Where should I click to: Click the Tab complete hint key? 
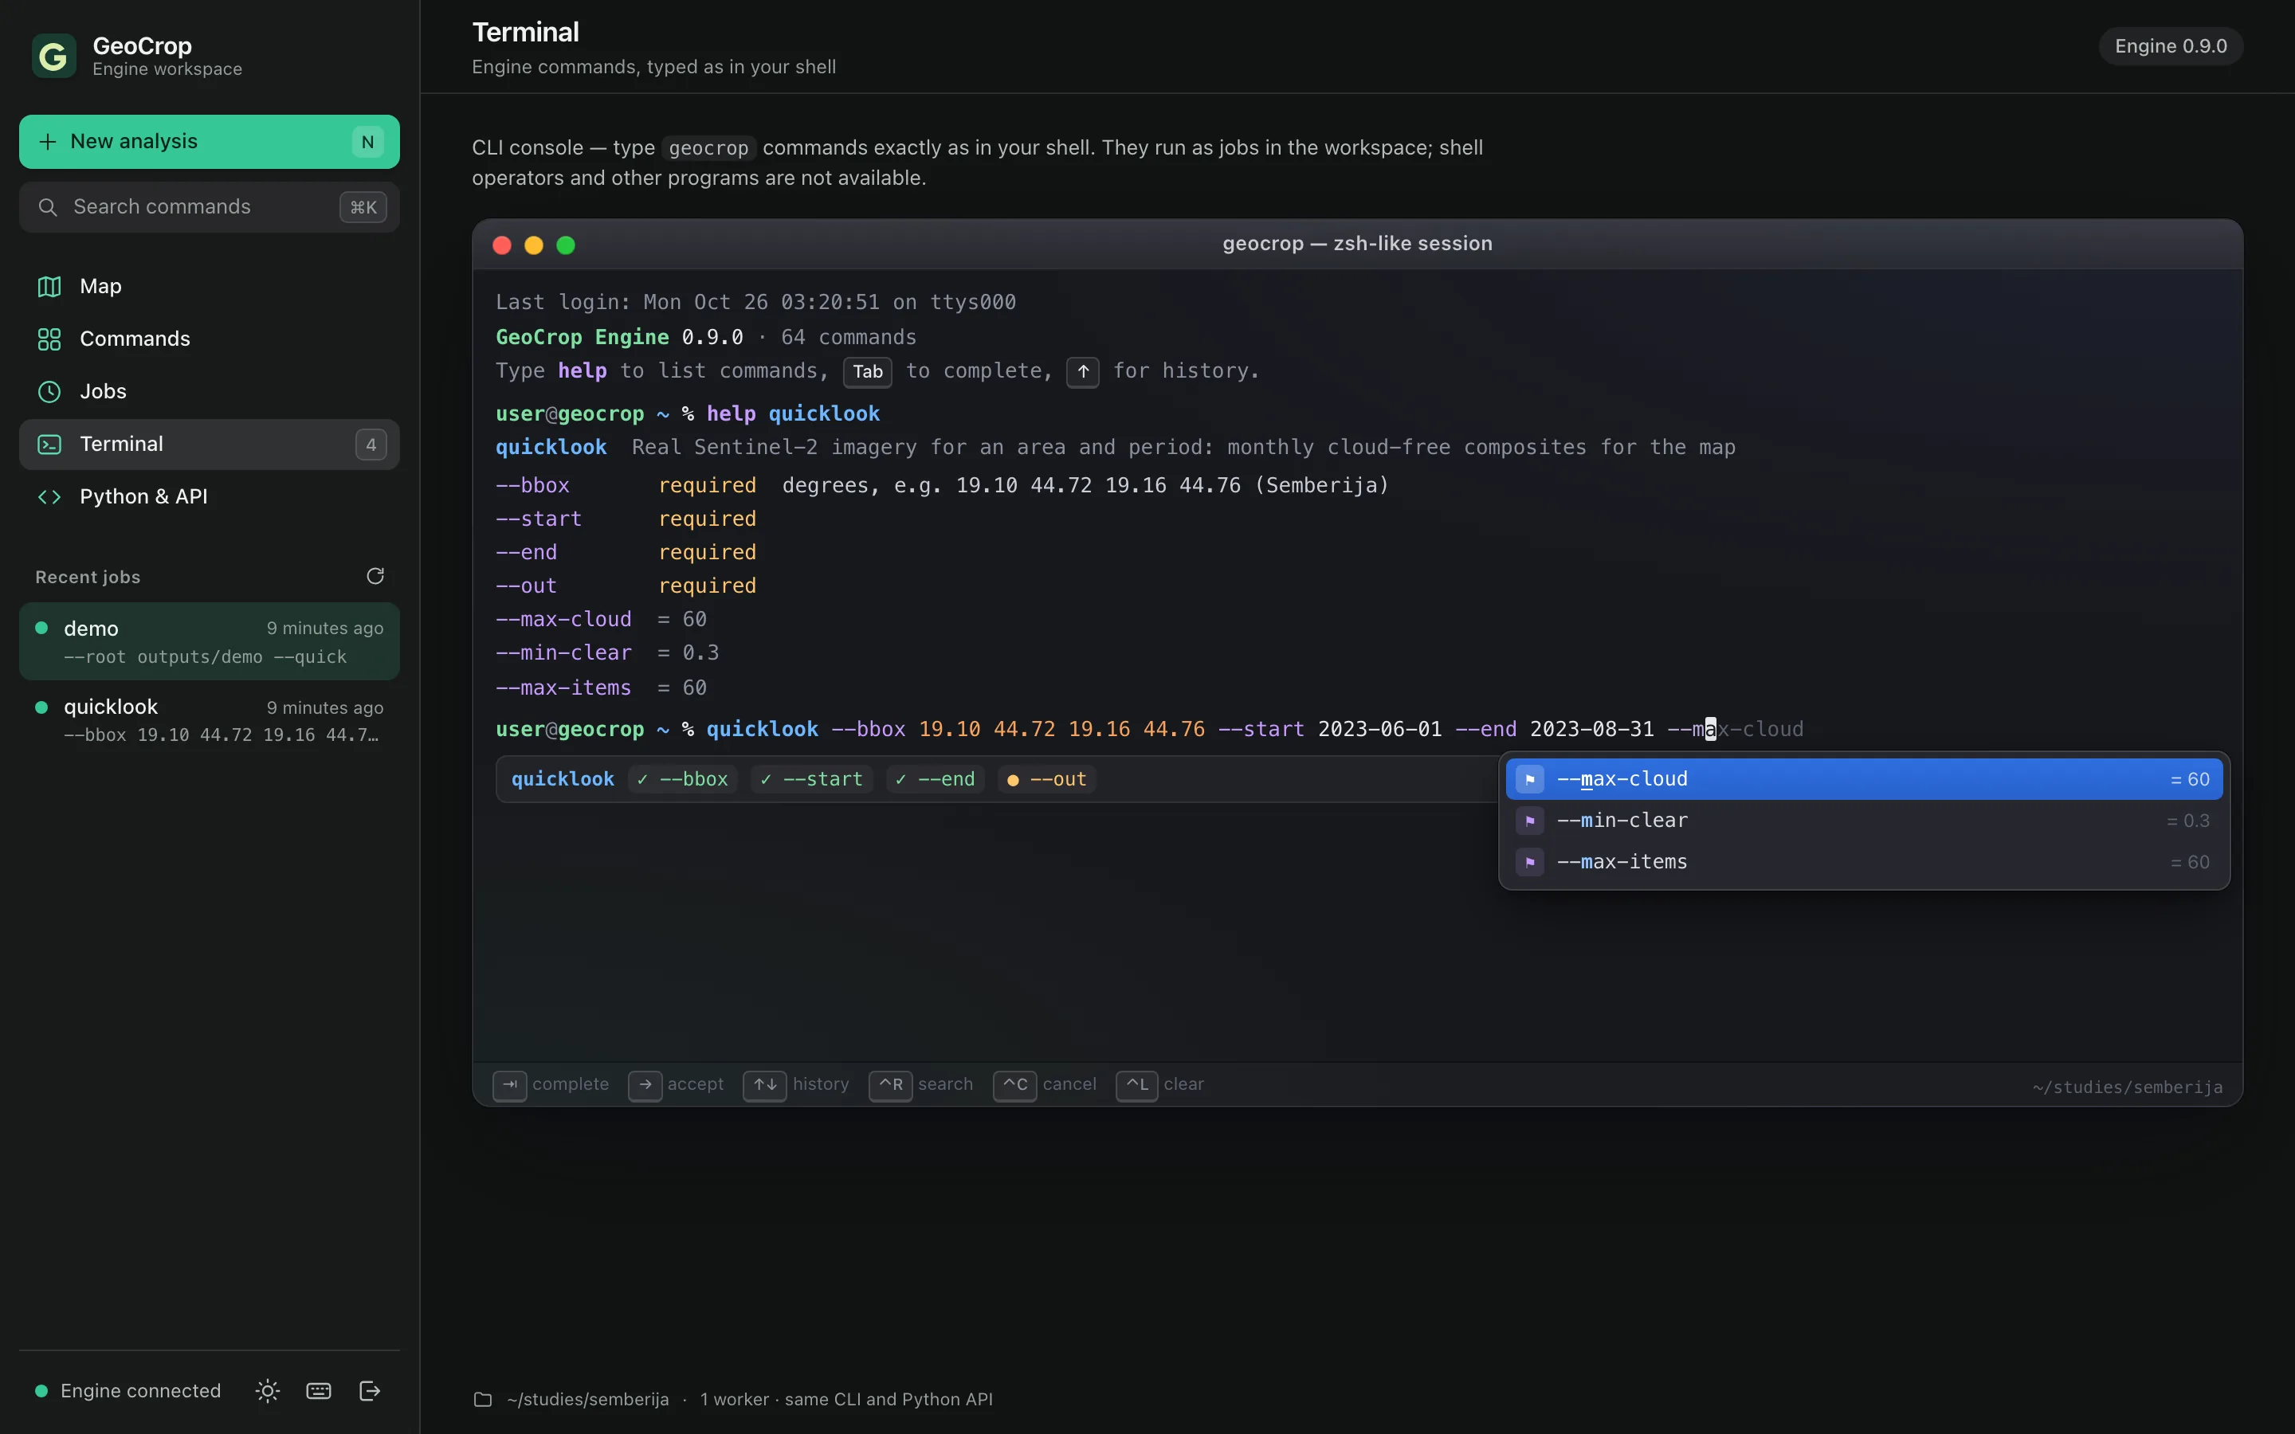[509, 1085]
